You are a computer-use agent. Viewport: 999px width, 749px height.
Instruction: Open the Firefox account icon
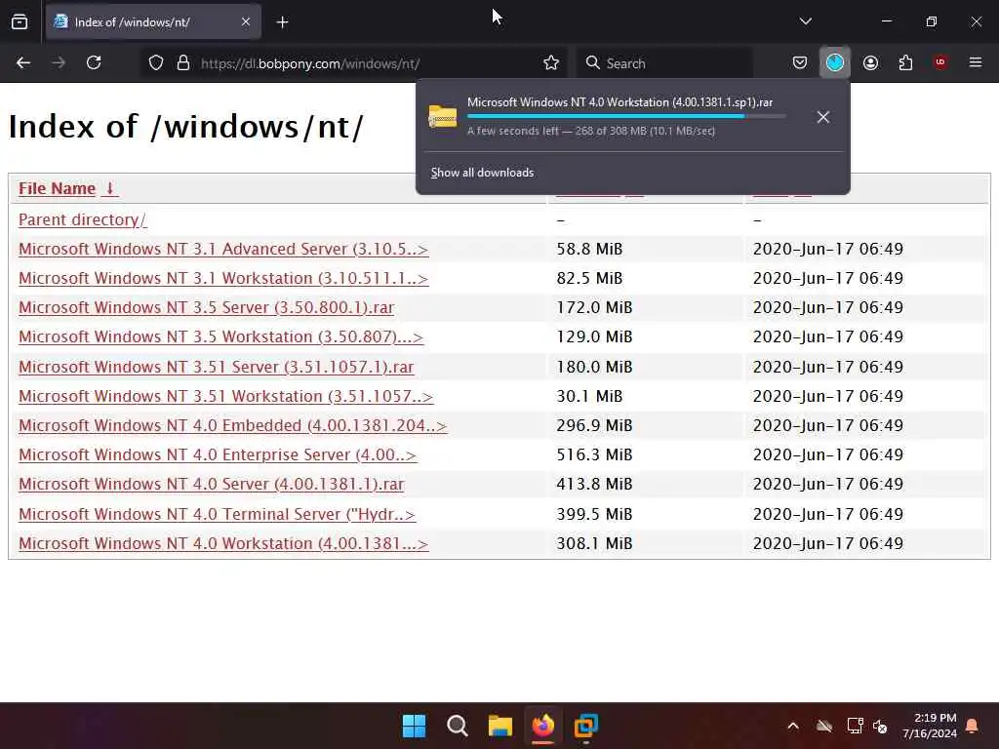tap(870, 62)
